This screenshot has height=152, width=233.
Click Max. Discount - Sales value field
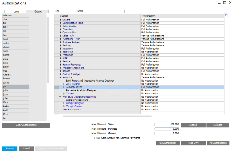click(167, 124)
